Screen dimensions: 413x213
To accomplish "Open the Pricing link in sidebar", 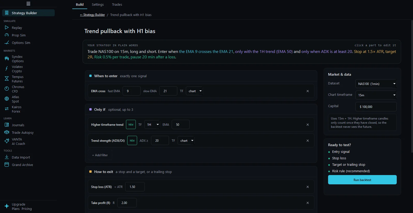I will point(27,209).
